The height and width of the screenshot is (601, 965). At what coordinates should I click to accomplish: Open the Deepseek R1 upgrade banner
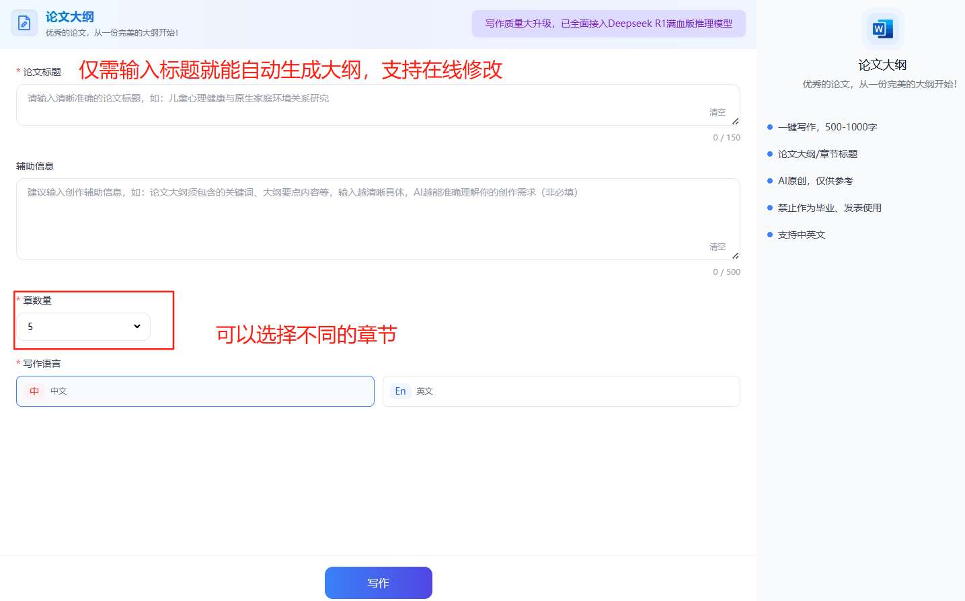[x=609, y=24]
